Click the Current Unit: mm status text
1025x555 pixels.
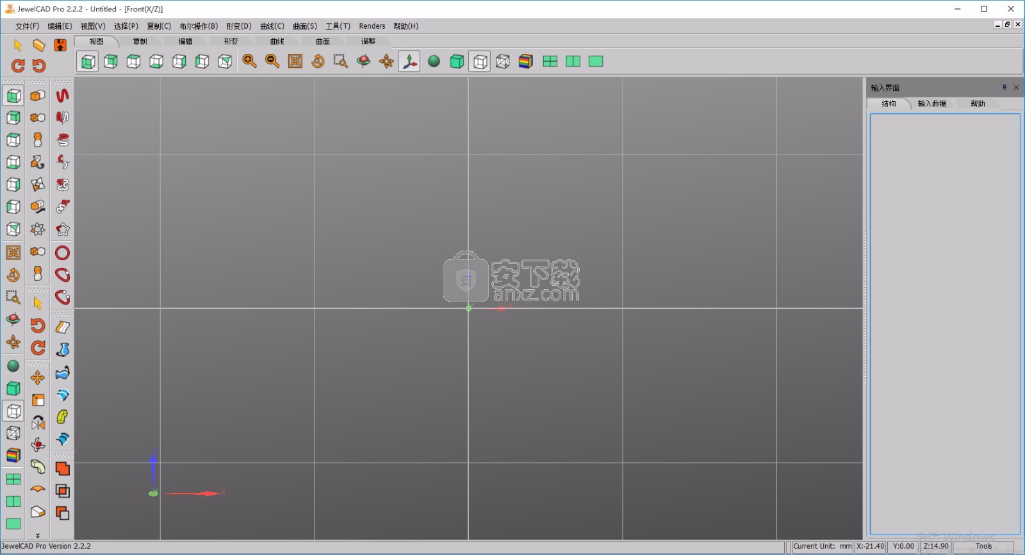click(823, 547)
